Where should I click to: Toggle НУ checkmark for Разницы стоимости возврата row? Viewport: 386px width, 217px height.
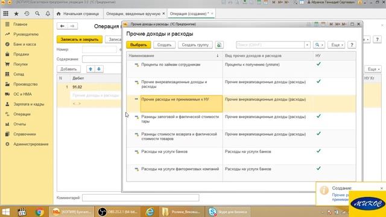[318, 134]
